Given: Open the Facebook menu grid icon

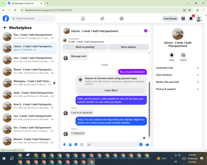Looking at the screenshot, I should pyautogui.click(x=183, y=19).
